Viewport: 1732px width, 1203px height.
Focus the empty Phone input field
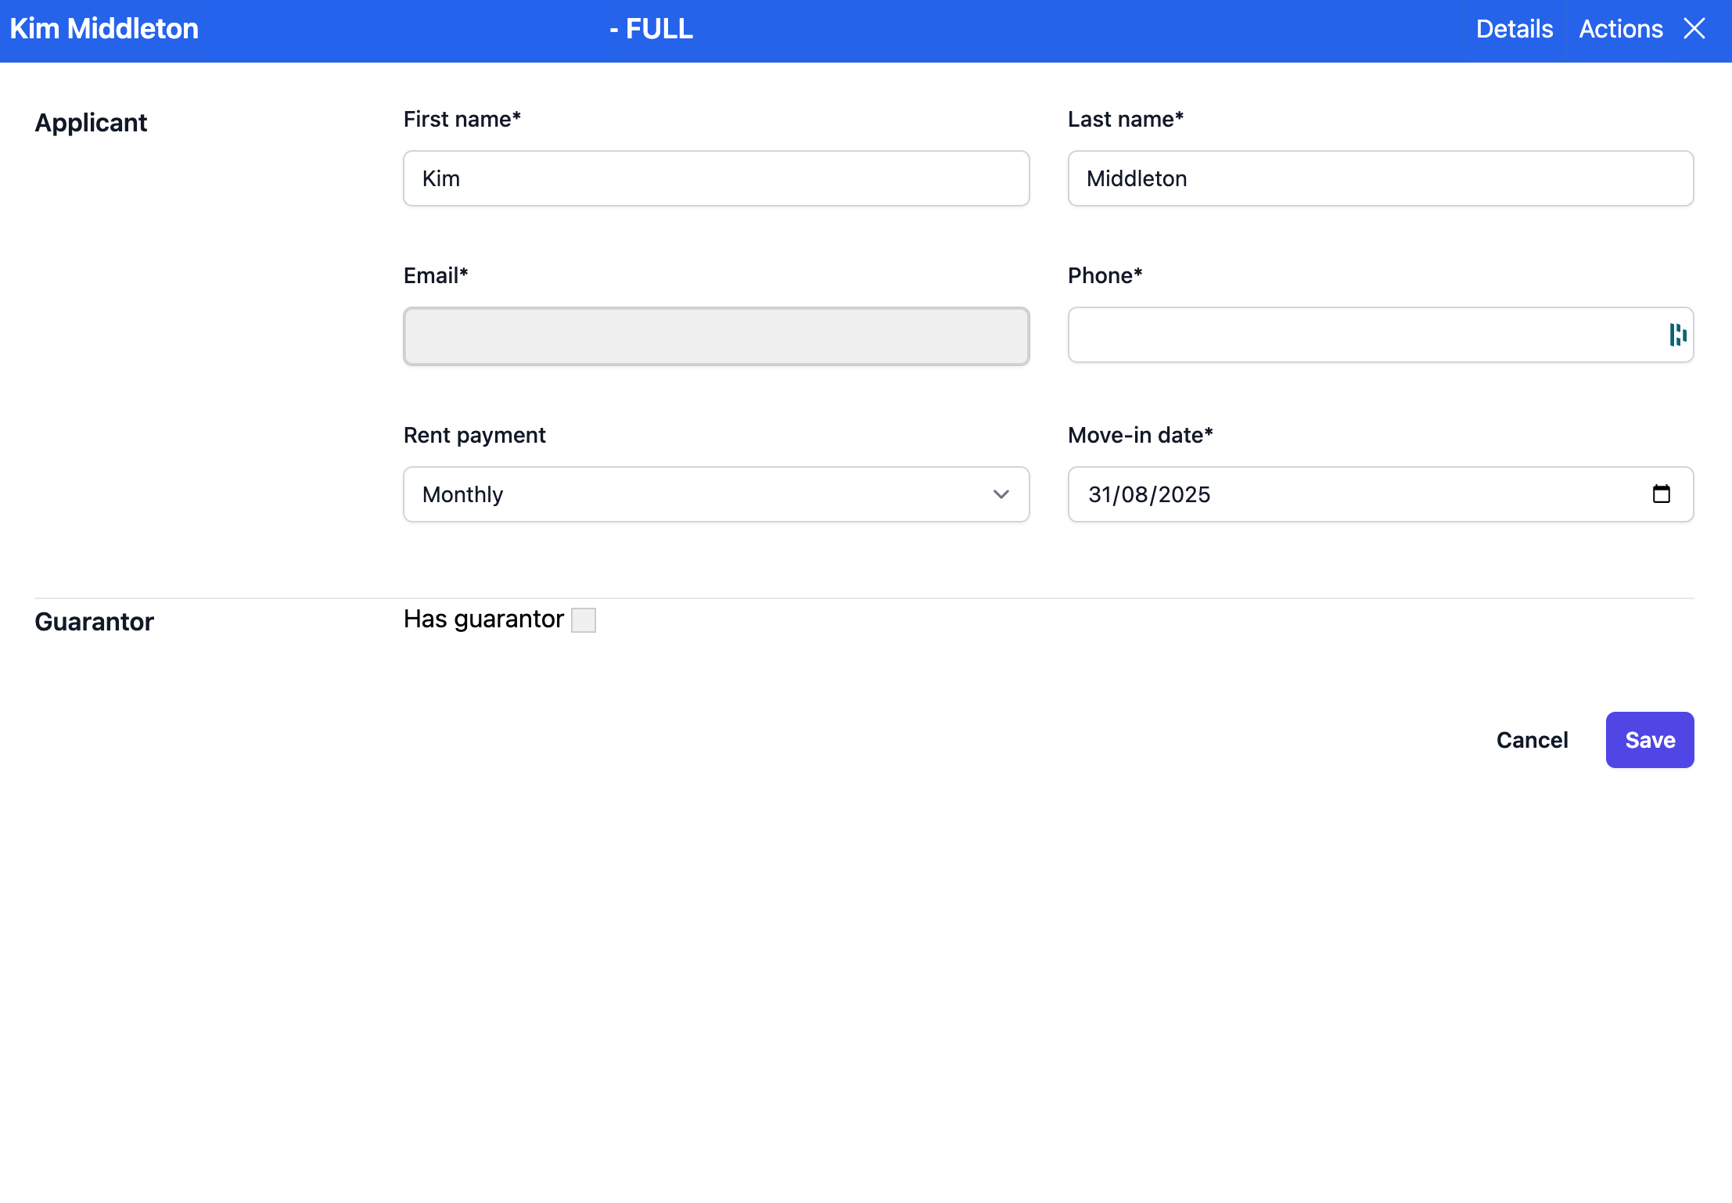pos(1361,335)
